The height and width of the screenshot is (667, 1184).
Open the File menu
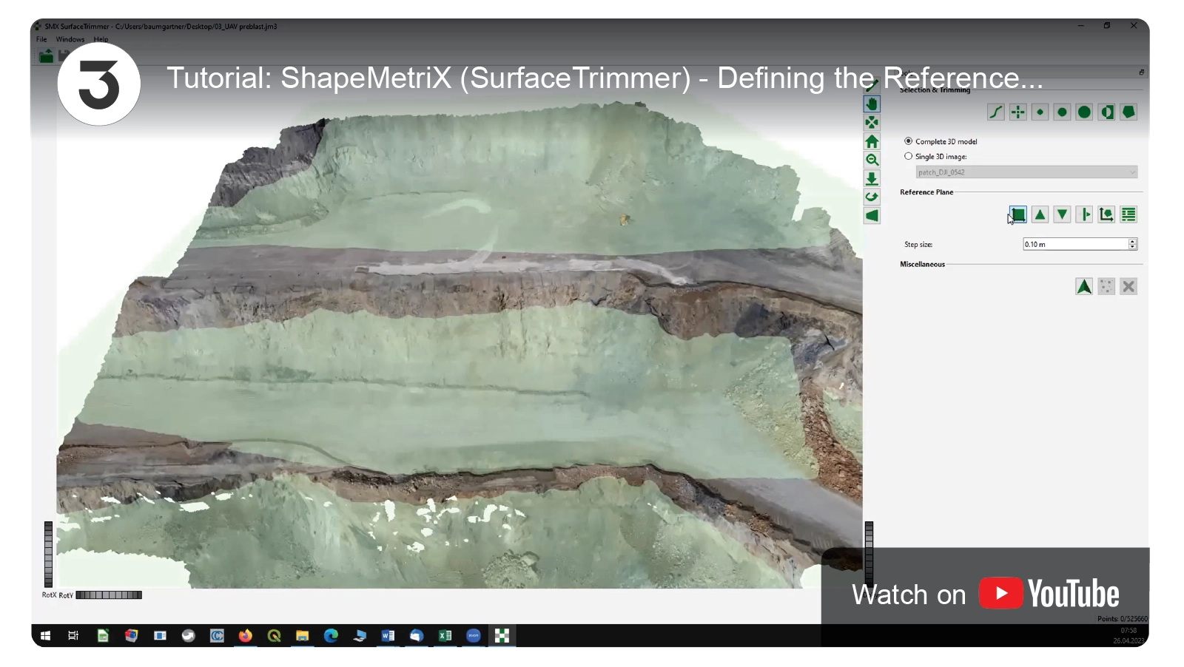click(41, 39)
